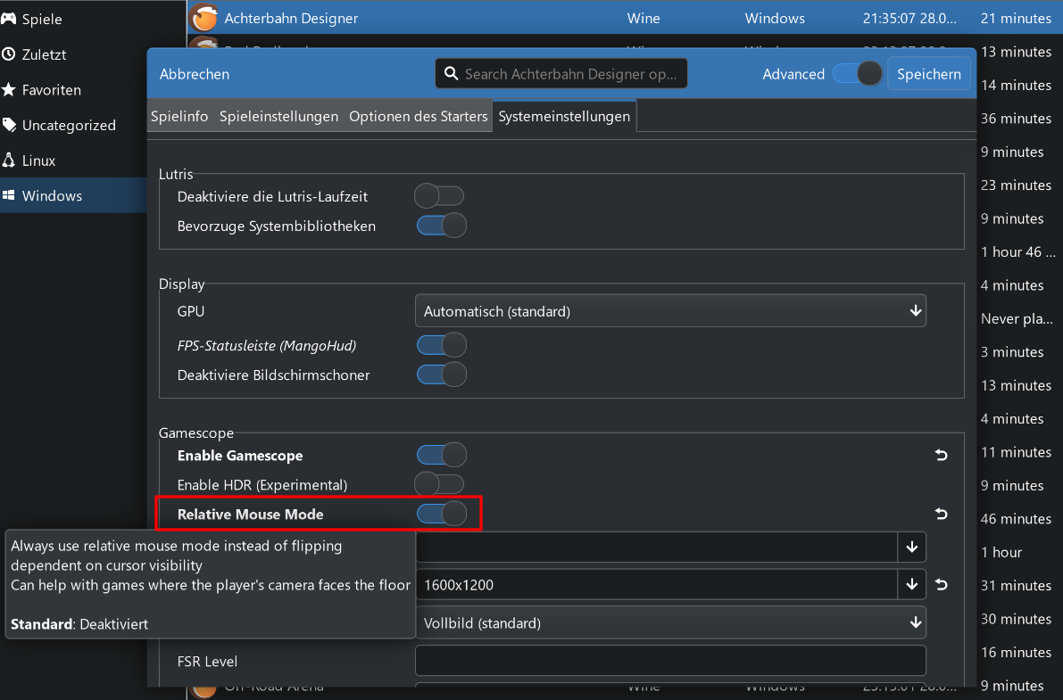Click the '36 minutes' playtime entry
The width and height of the screenshot is (1063, 700).
(1016, 119)
